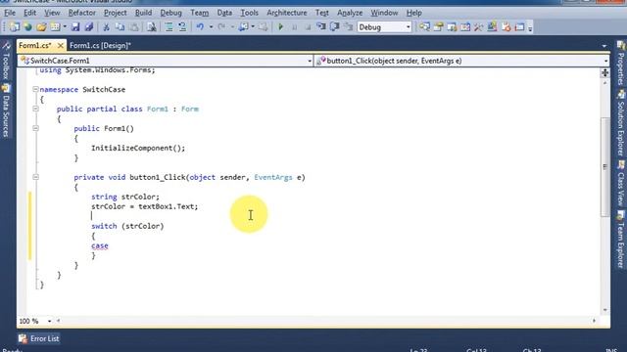Open the Build menu

click(x=143, y=13)
